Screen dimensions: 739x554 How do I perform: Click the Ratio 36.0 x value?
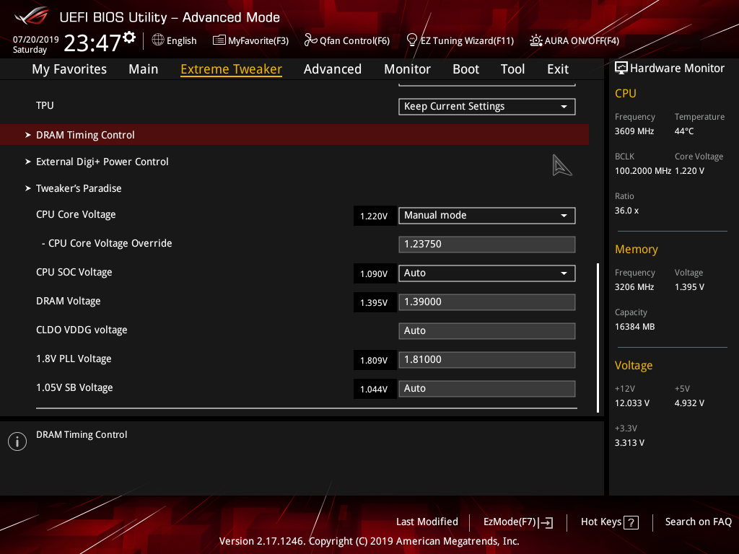click(627, 211)
